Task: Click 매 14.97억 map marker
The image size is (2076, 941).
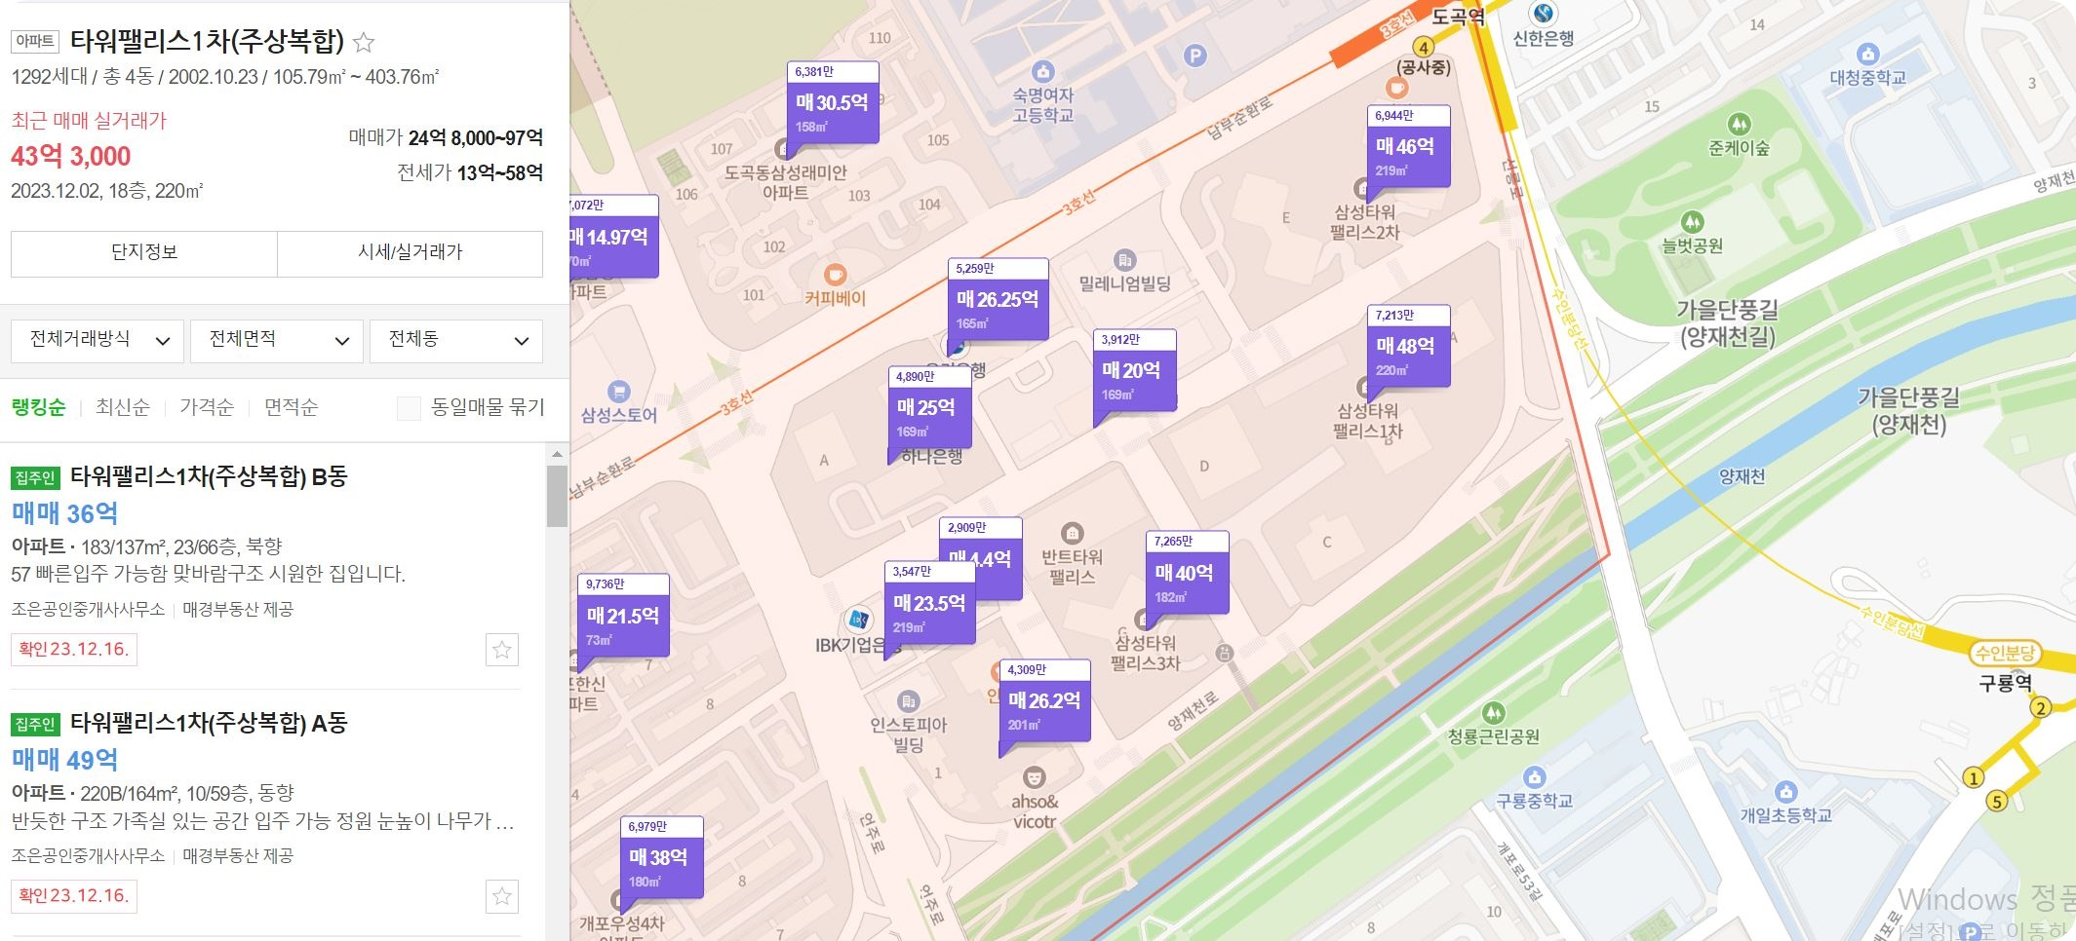Action: [614, 237]
